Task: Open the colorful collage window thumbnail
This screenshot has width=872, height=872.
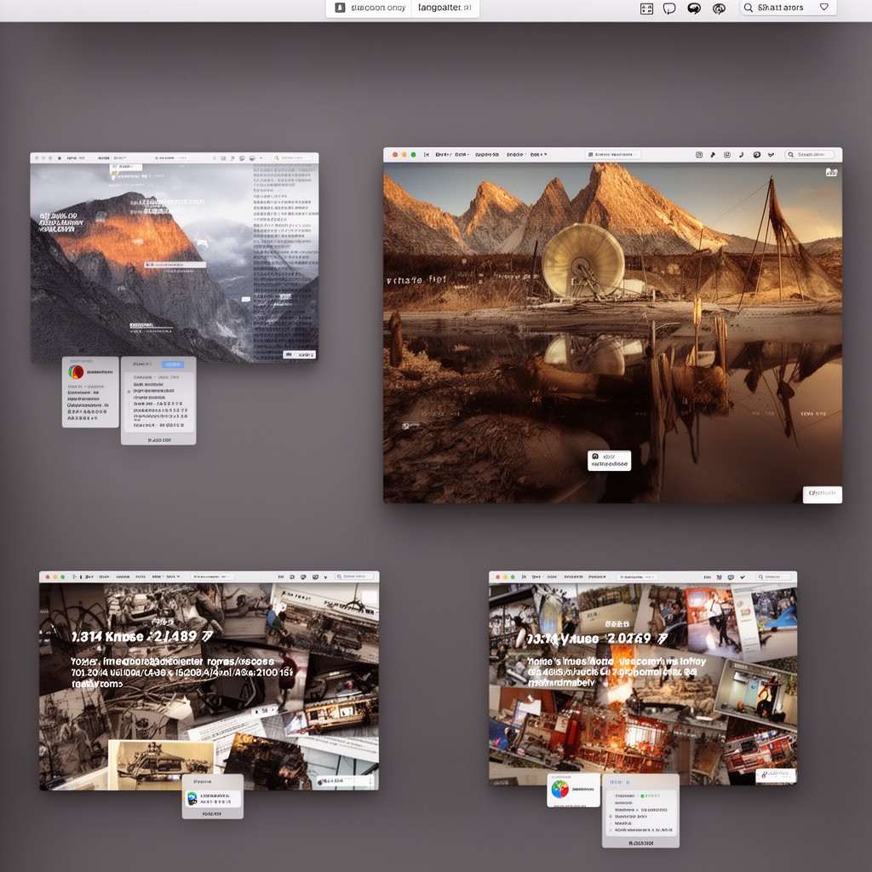Action: pyautogui.click(x=643, y=678)
